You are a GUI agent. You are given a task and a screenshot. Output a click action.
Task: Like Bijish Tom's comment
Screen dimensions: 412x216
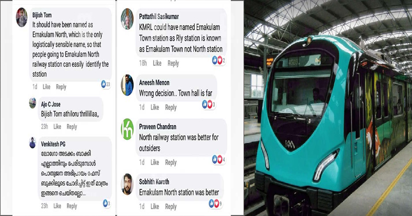pos(46,87)
